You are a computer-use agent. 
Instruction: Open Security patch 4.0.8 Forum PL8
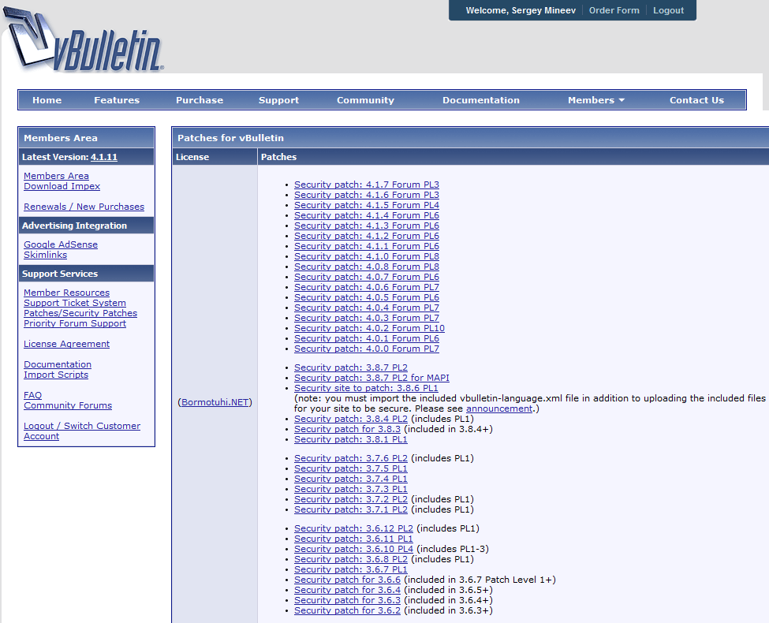click(366, 267)
